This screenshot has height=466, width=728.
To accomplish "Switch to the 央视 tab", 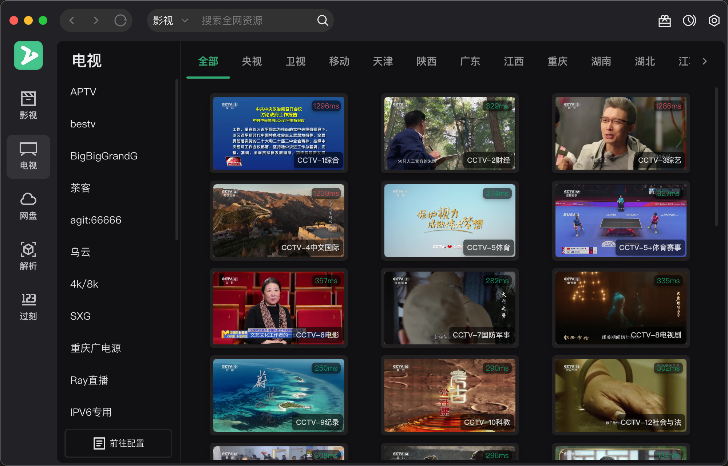I will click(252, 61).
